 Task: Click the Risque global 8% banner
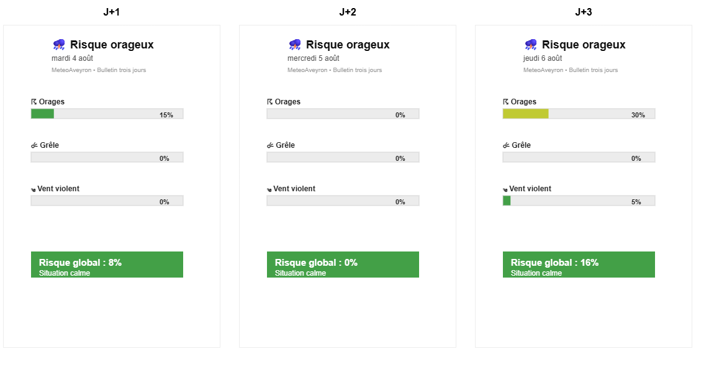coord(107,265)
